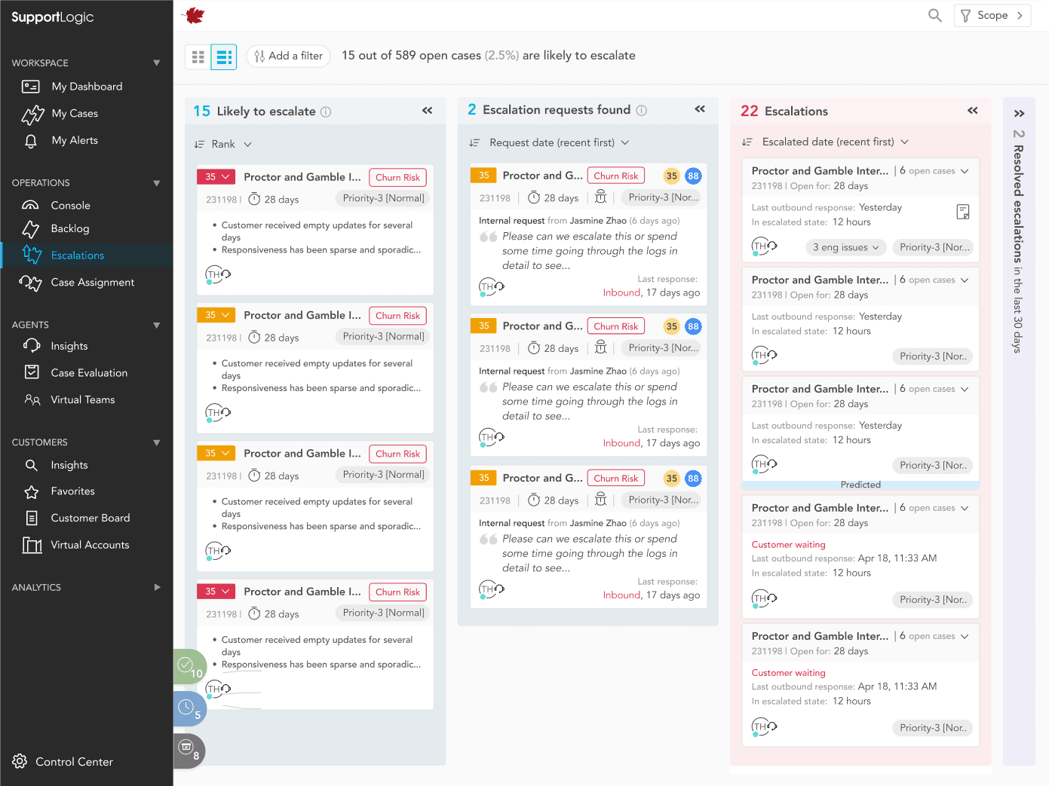The image size is (1049, 786).
Task: Collapse the Likely to escalate column
Action: [x=427, y=111]
